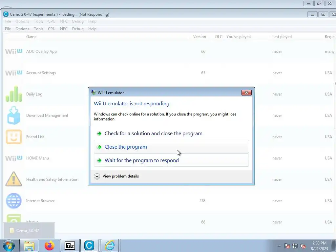
Task: Choose Check for a solution and close
Action: point(171,133)
